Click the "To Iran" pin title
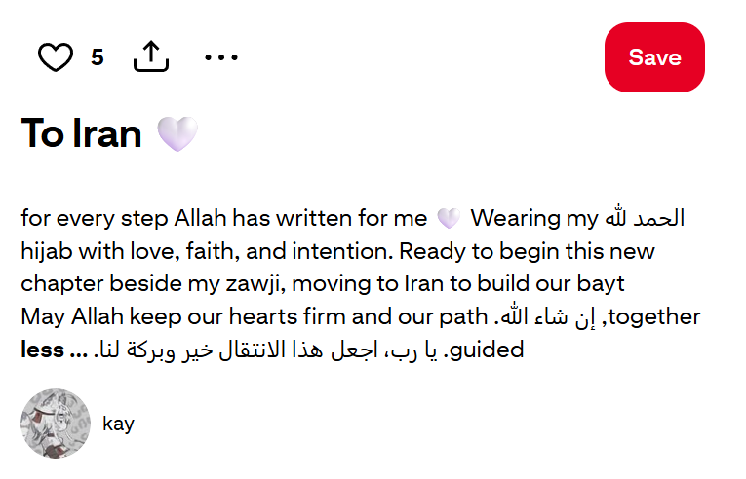This screenshot has width=746, height=479. [82, 133]
